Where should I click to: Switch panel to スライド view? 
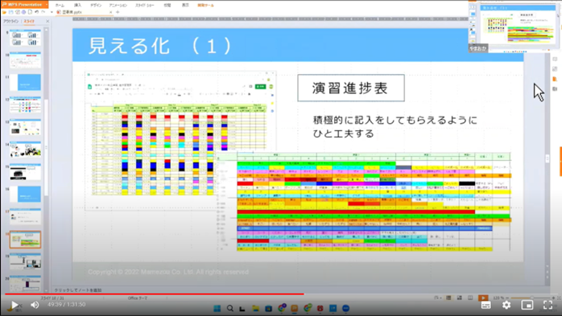coord(30,22)
